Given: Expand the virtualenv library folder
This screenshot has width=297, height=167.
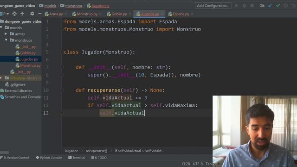Looking at the screenshot, I should pyautogui.click(x=1, y=78).
